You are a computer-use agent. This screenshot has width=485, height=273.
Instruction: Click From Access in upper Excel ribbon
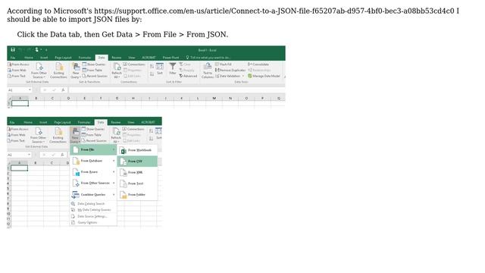point(18,64)
